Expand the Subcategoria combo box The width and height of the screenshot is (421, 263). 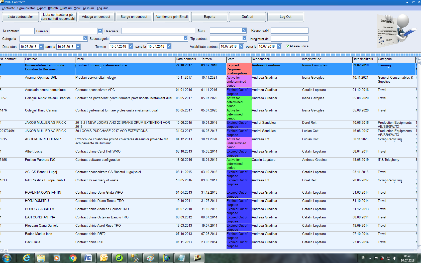pyautogui.click(x=185, y=38)
